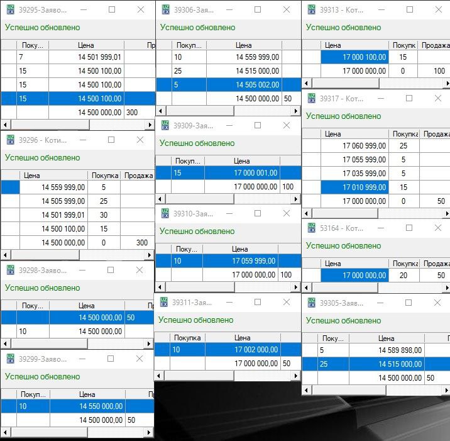Screen dimensions: 450x441
Task: Select price 14 501 999,01 in window 39295
Action: click(86, 57)
